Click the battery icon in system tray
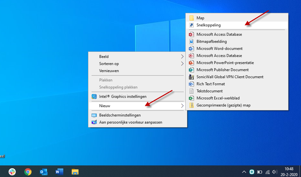The width and height of the screenshot is (301, 177). [x=260, y=172]
